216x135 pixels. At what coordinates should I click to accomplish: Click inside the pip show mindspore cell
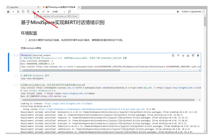click(110, 77)
